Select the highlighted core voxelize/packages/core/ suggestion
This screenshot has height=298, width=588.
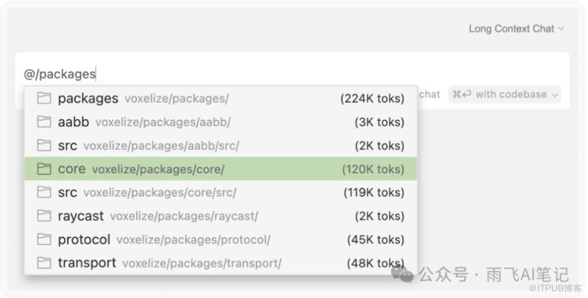[221, 169]
